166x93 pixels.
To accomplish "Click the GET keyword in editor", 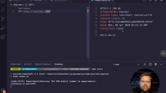I will (x=20, y=11).
